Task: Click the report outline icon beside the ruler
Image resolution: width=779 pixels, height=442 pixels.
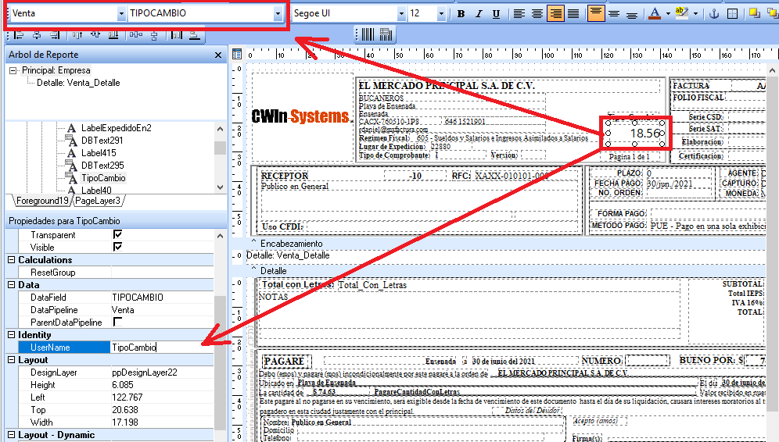Action: pyautogui.click(x=237, y=55)
